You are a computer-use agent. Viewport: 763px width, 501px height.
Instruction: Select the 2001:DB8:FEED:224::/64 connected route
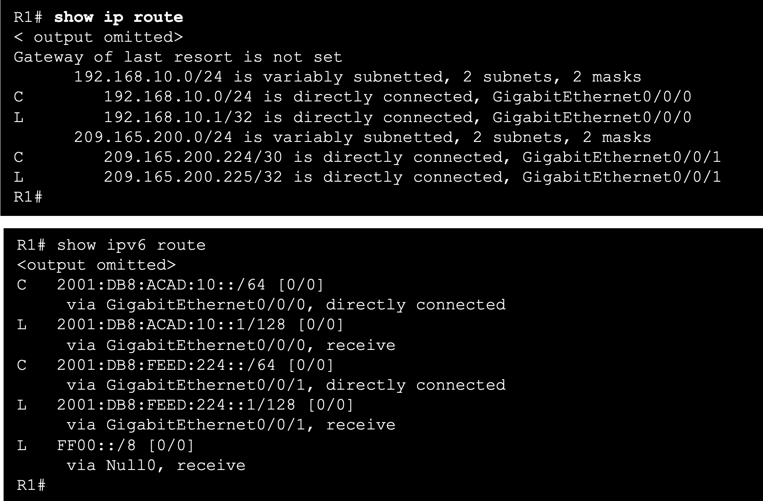click(x=175, y=365)
